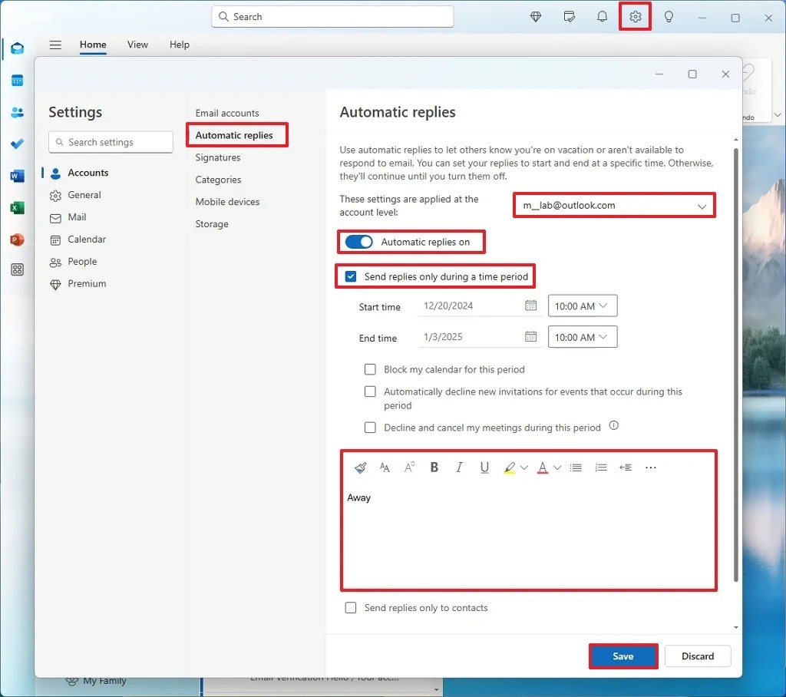Viewport: 786px width, 697px height.
Task: Switch to the Signatures settings section
Action: click(x=217, y=157)
